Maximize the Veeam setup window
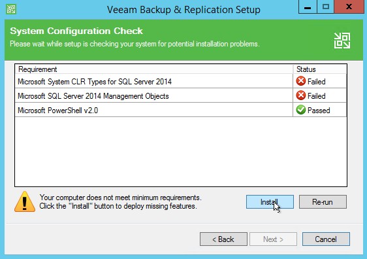 tap(326, 7)
